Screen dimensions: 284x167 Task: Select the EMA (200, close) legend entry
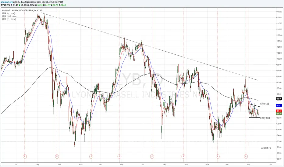pyautogui.click(x=10, y=16)
